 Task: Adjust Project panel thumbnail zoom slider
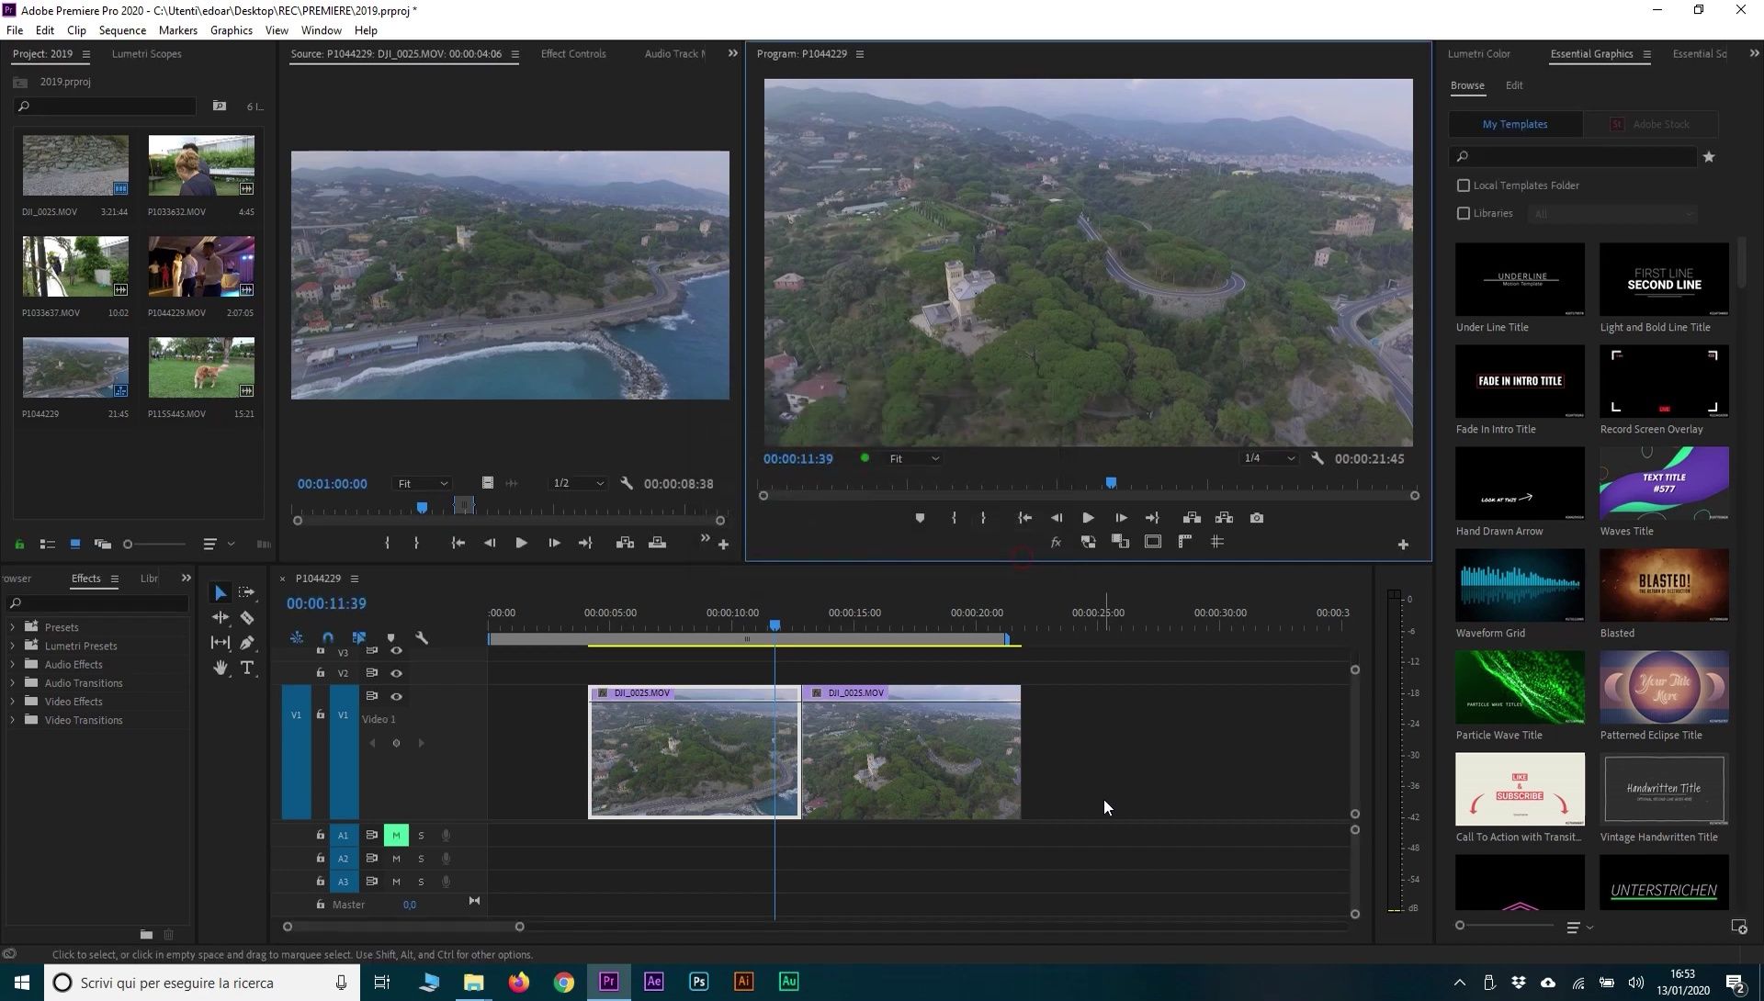click(154, 545)
